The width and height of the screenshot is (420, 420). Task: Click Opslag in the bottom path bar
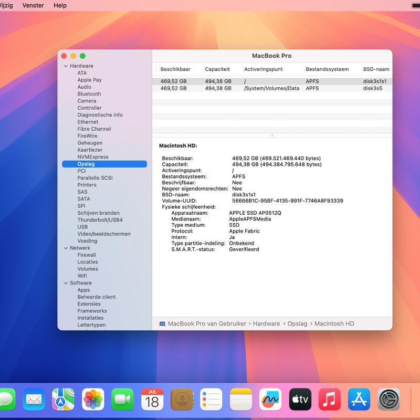297,324
